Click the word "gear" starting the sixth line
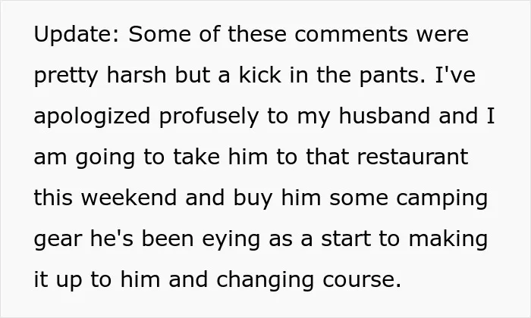The image size is (531, 318). click(x=58, y=240)
